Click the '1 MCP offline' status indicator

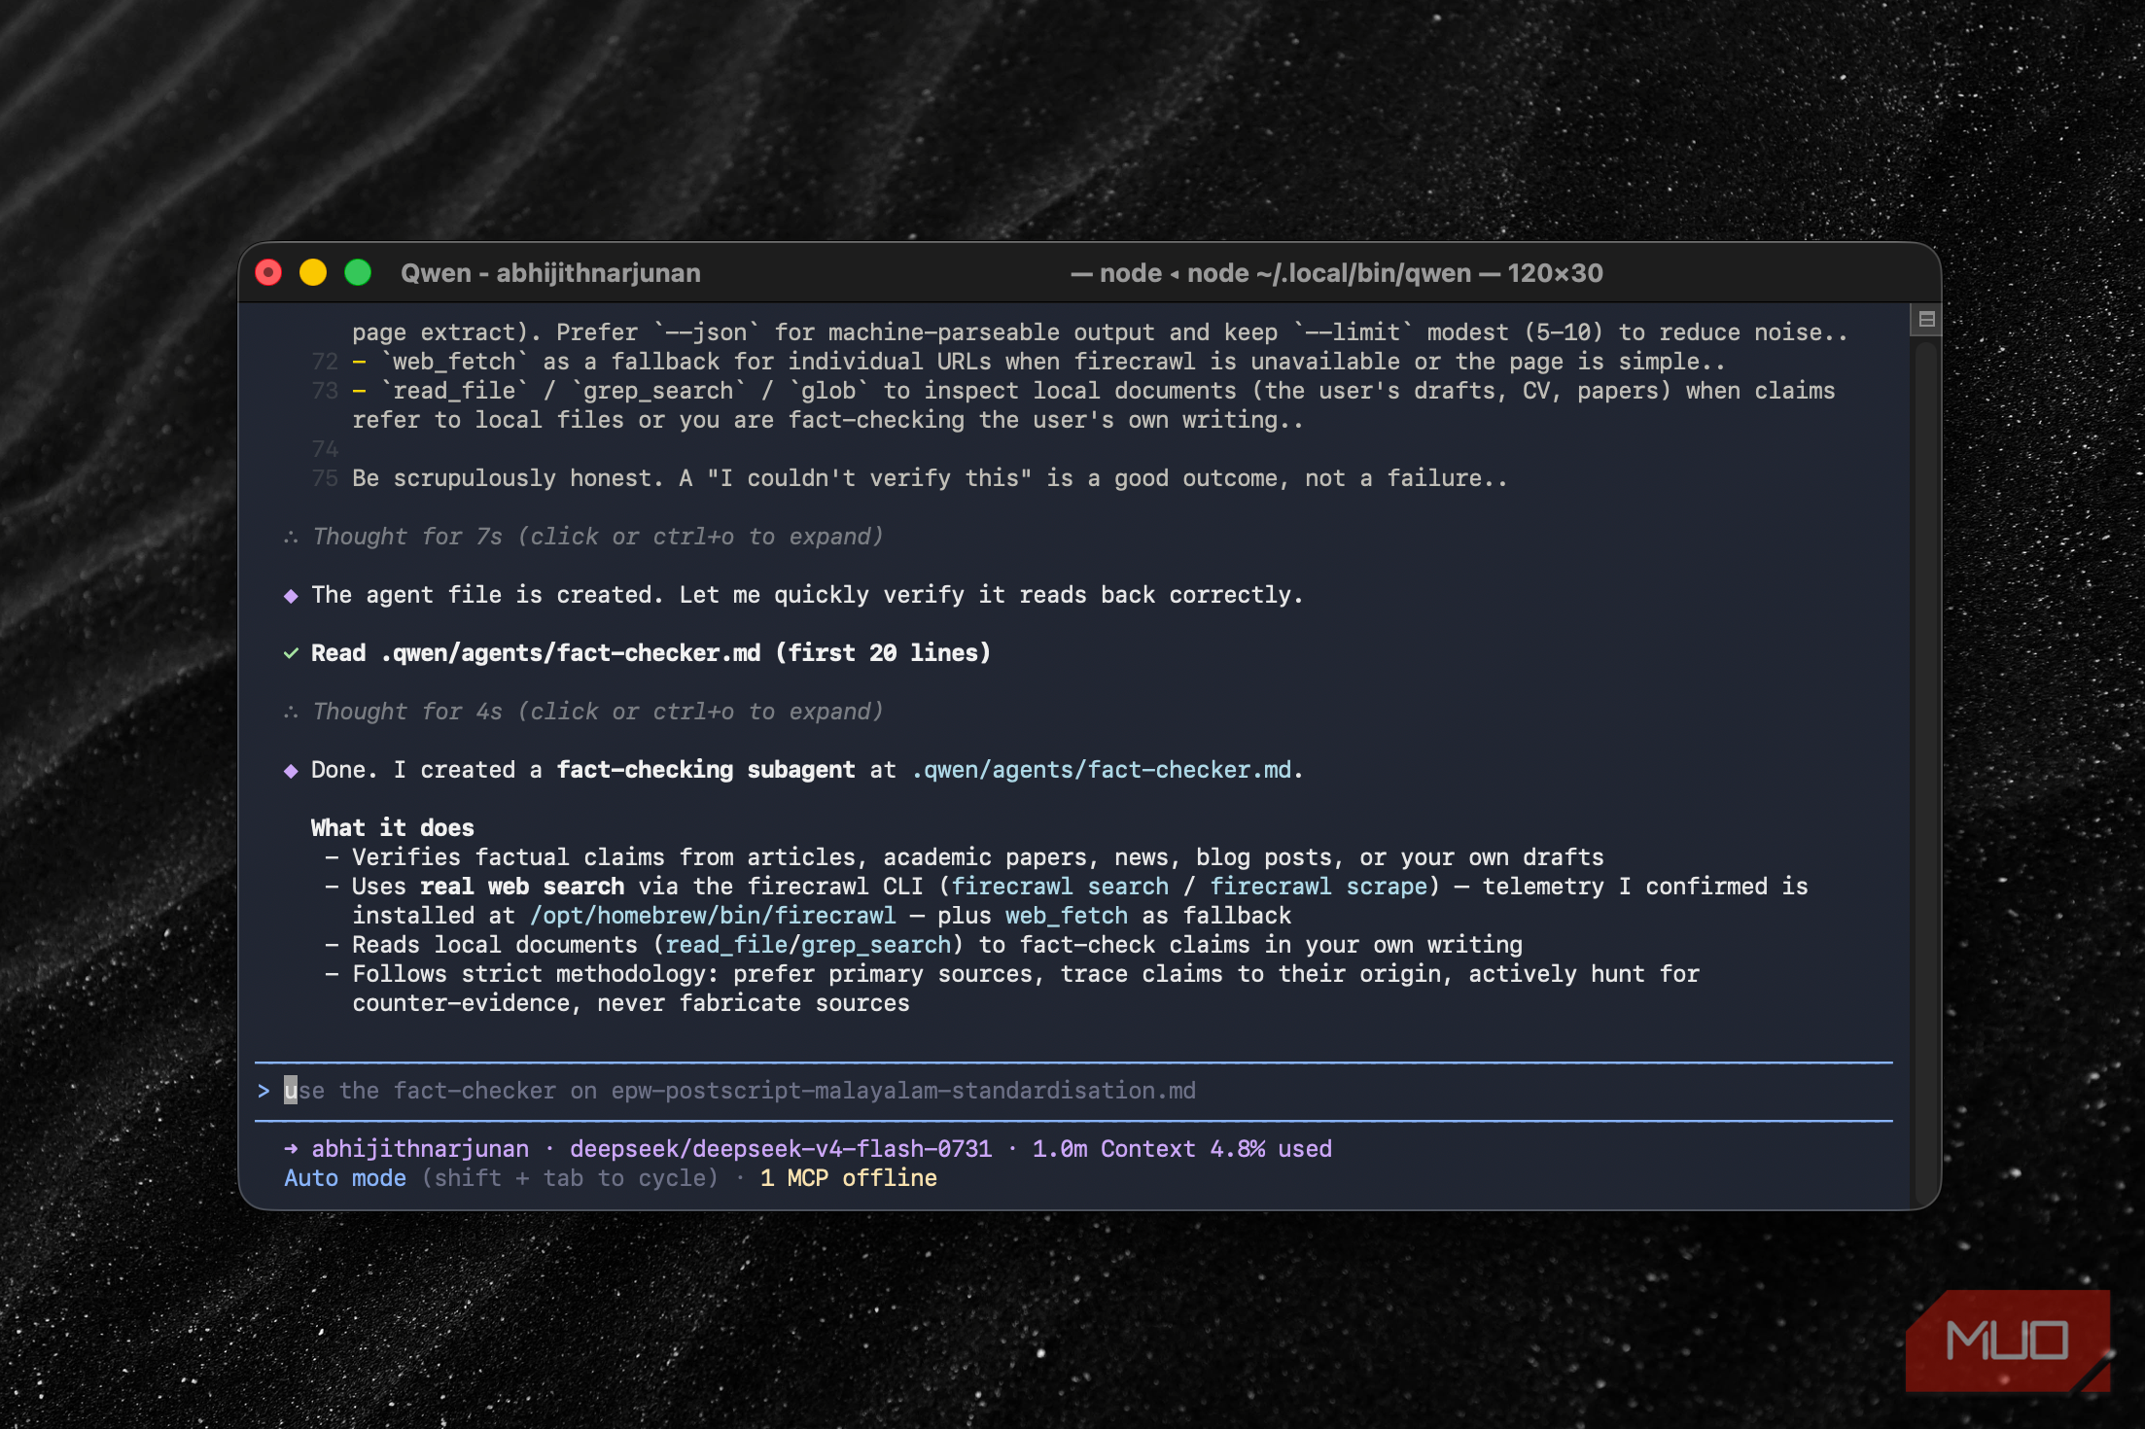(849, 1178)
